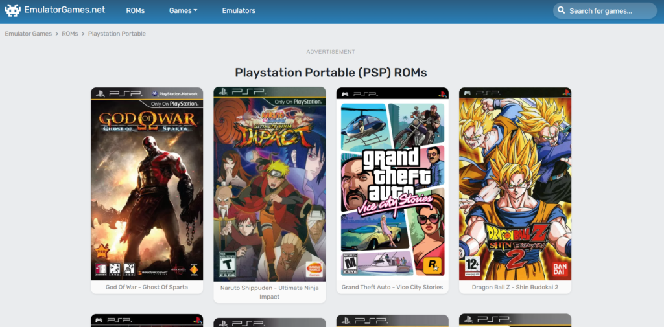Open the Emulators menu item

[239, 10]
